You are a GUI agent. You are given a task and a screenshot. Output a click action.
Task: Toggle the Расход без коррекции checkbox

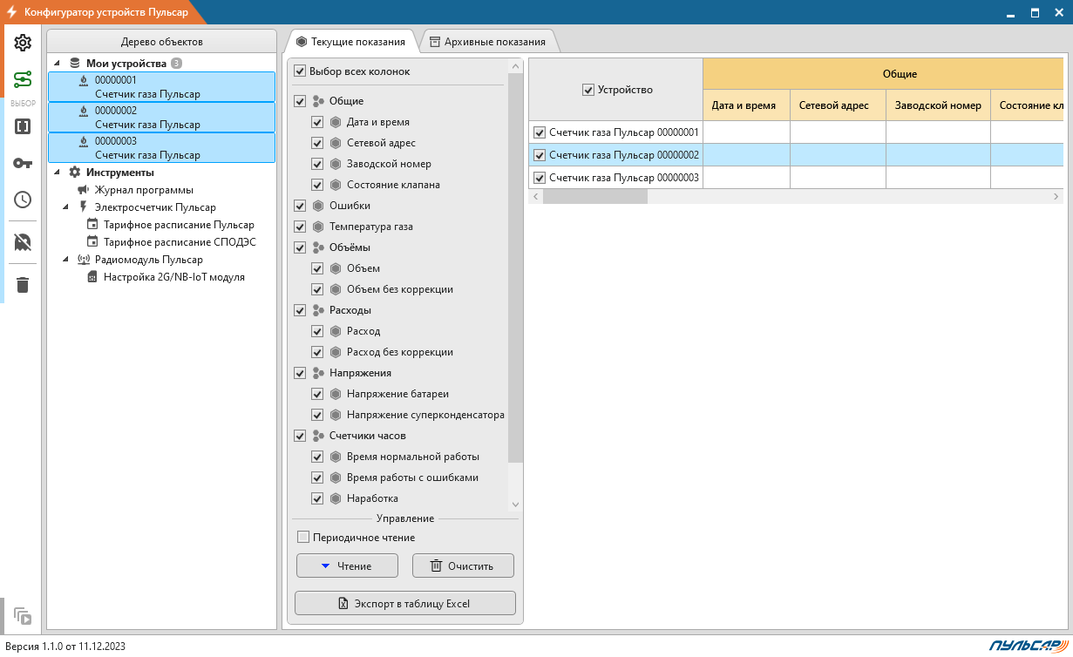(x=317, y=352)
